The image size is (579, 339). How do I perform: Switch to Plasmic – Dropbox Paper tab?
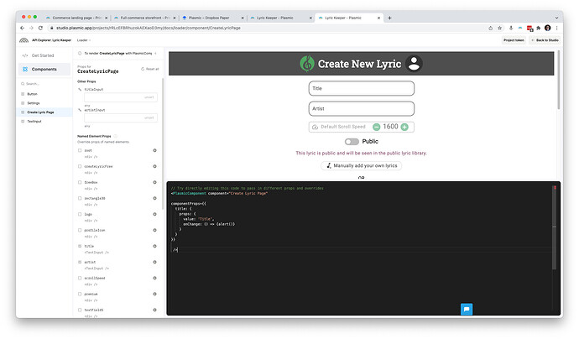pos(213,18)
